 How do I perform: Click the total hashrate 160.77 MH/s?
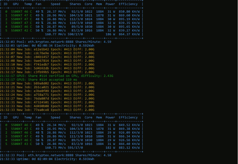pyautogui.click(x=55, y=34)
